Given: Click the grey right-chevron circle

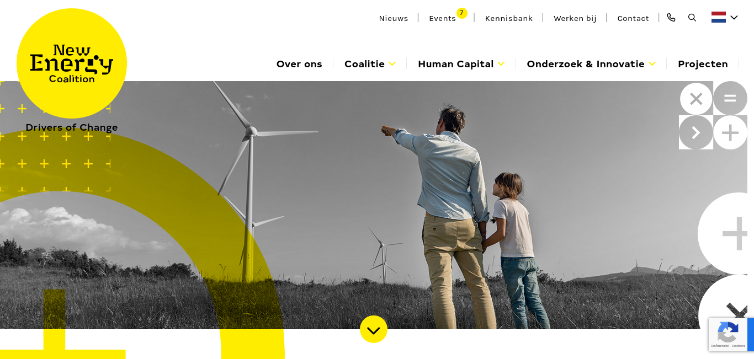Looking at the screenshot, I should point(696,132).
